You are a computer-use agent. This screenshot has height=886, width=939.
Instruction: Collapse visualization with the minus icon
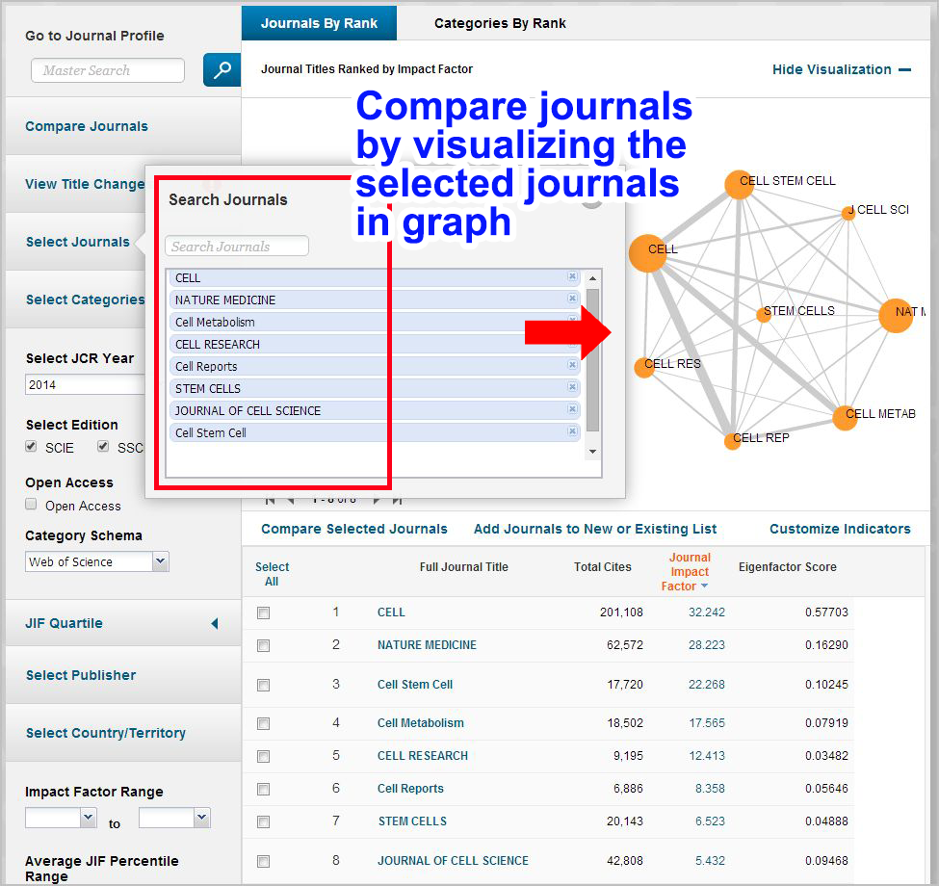click(x=904, y=69)
